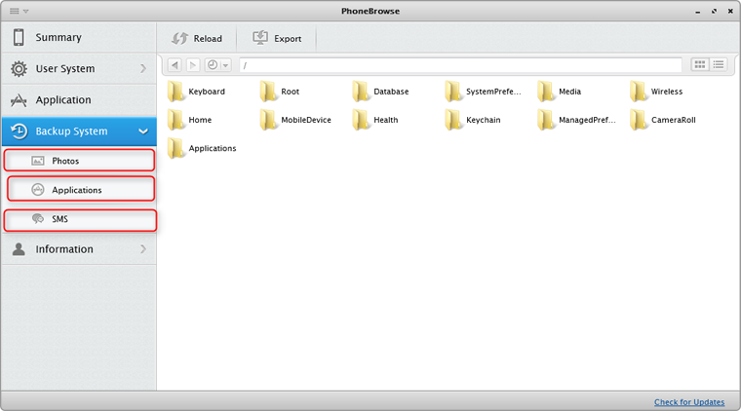Select SMS under Backup System
This screenshot has width=741, height=411.
(78, 220)
